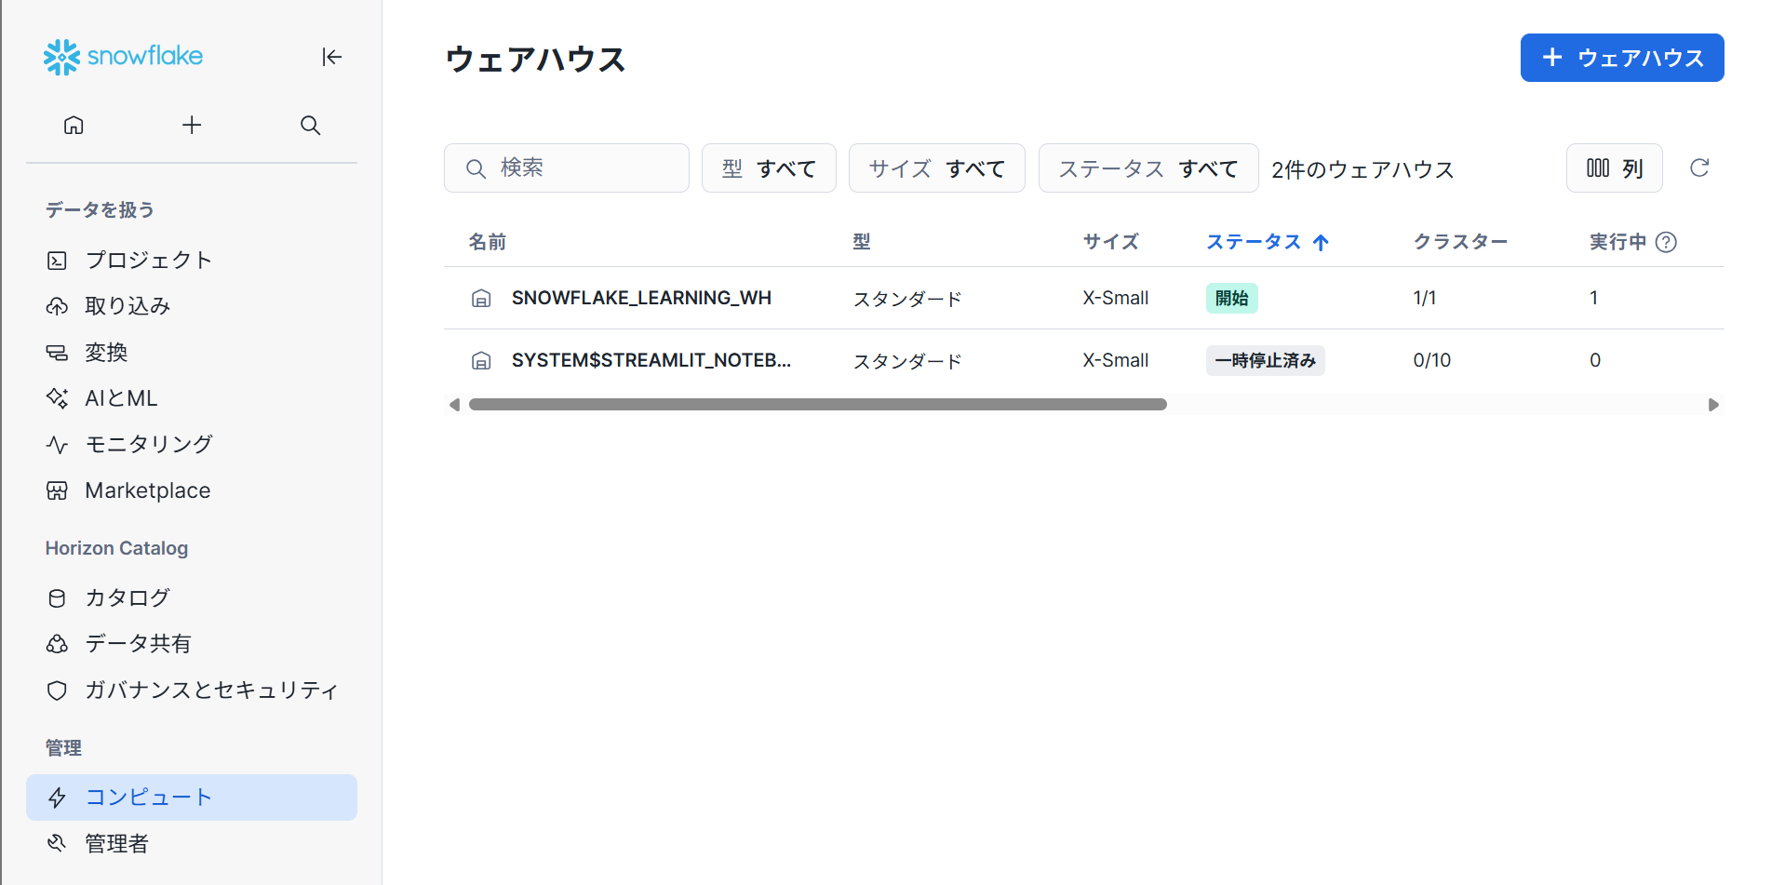This screenshot has height=885, width=1785.
Task: Open the ステータス すべて filter dropdown
Action: coord(1148,168)
